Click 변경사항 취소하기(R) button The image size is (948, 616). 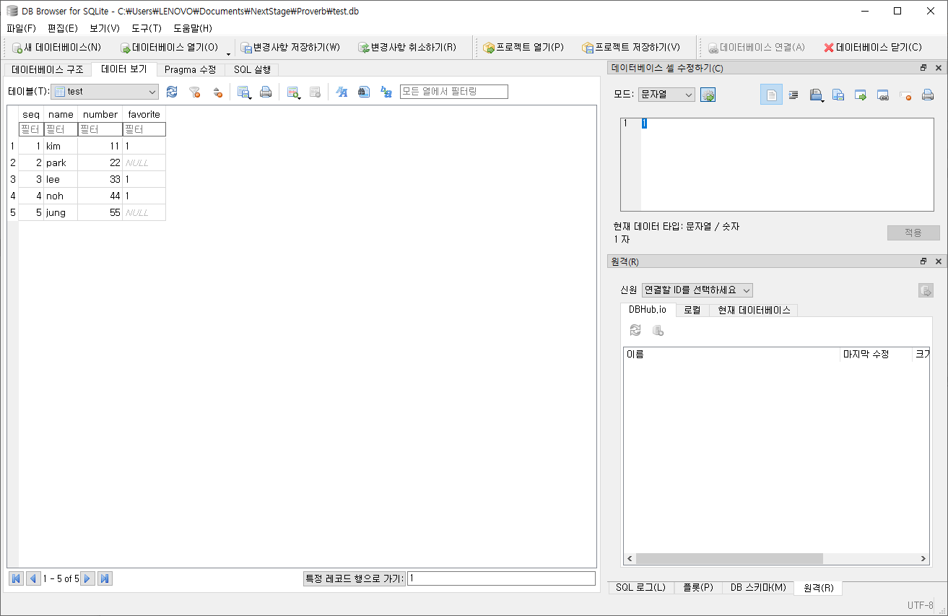tap(408, 48)
